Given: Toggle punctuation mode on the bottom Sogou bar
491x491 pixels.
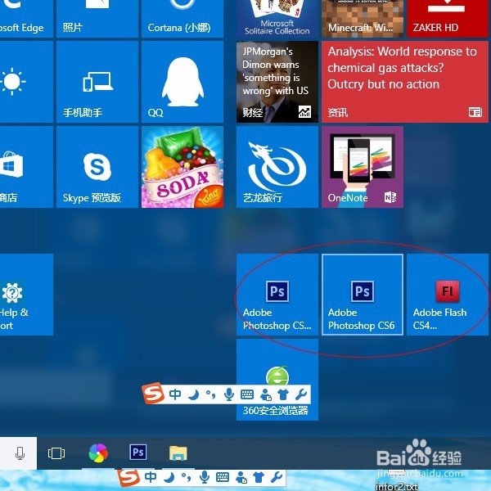Looking at the screenshot, I should point(187,478).
